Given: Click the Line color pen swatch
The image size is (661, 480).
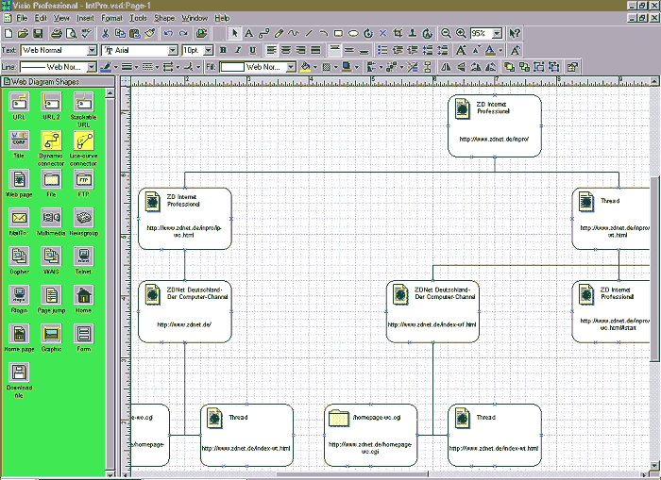Looking at the screenshot, I should point(106,67).
